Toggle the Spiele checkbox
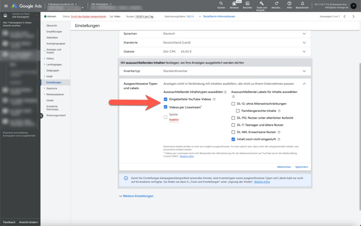This screenshot has width=361, height=226. [165, 117]
